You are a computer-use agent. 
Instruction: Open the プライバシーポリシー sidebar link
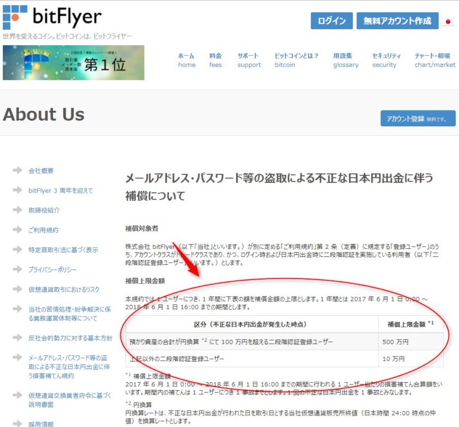pos(52,269)
